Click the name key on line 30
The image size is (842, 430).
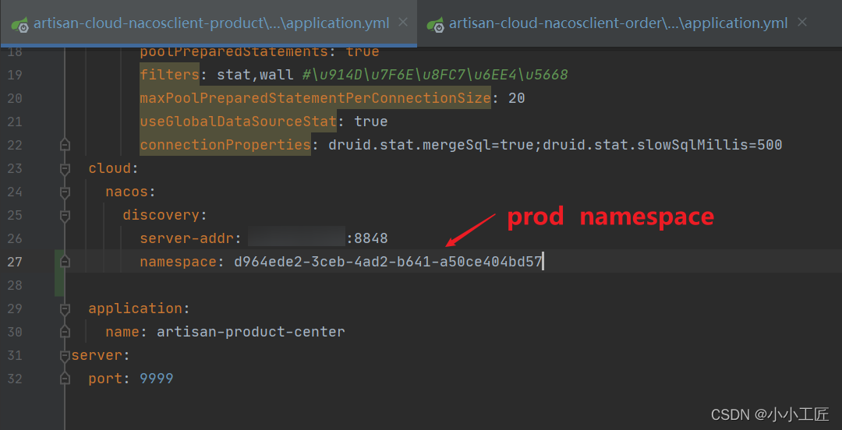coord(122,333)
